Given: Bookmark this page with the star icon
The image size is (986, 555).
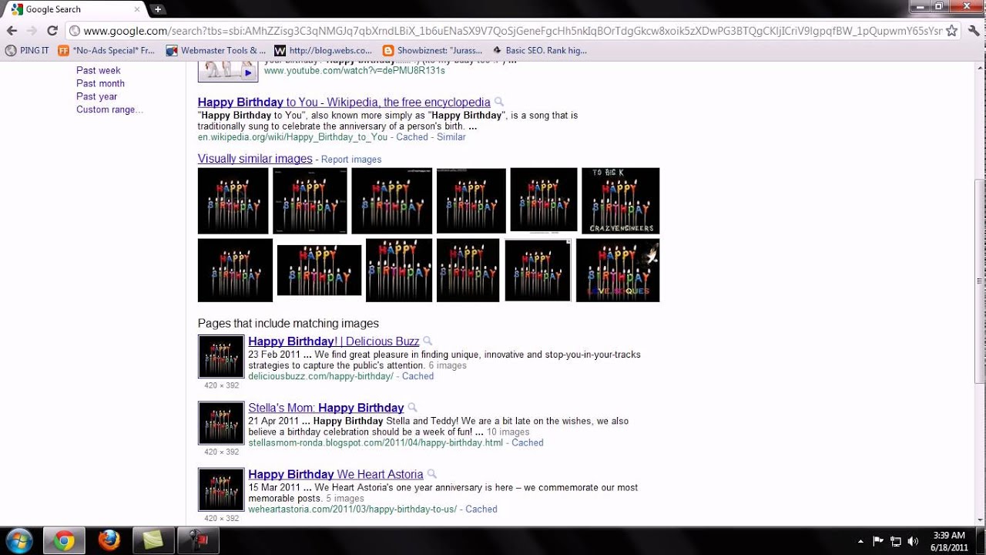Looking at the screenshot, I should (951, 31).
